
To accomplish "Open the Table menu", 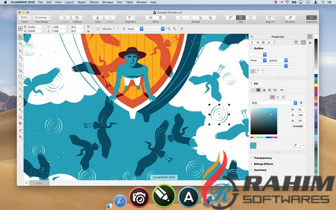I will pyautogui.click(x=129, y=2).
